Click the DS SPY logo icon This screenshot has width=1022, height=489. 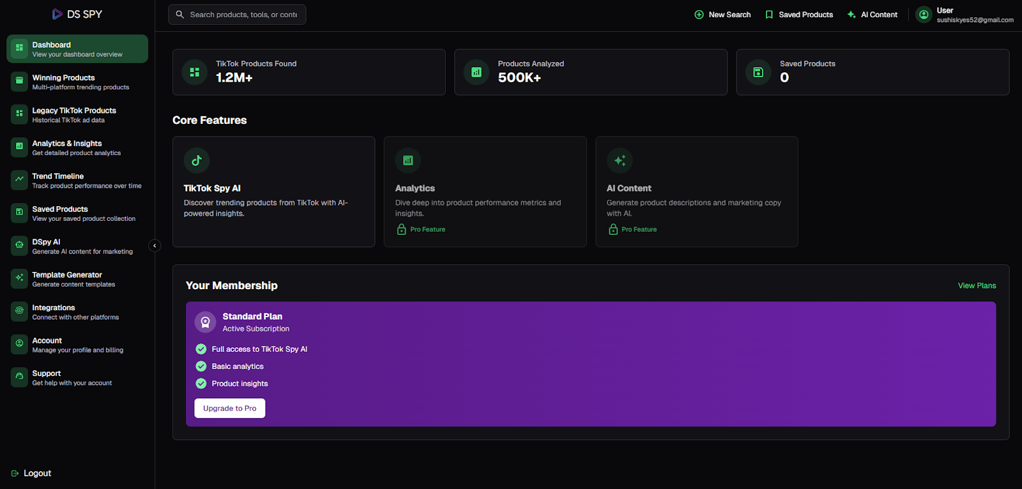coord(57,14)
